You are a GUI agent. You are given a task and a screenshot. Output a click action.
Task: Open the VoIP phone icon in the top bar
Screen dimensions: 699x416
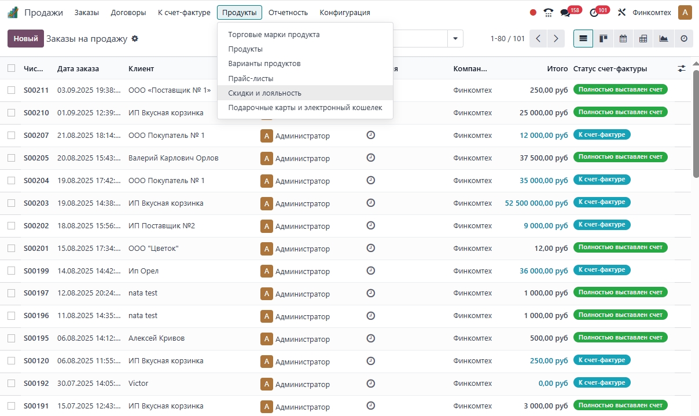pyautogui.click(x=549, y=13)
